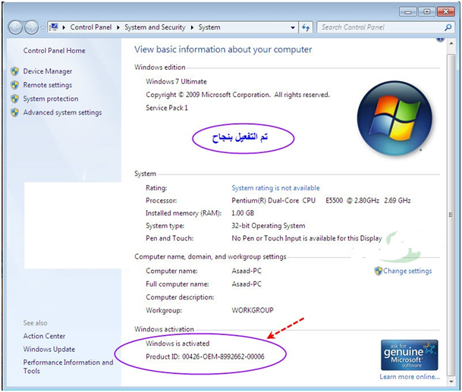Expand arrow after Control Panel breadcrumb
462x392 pixels.
click(118, 27)
